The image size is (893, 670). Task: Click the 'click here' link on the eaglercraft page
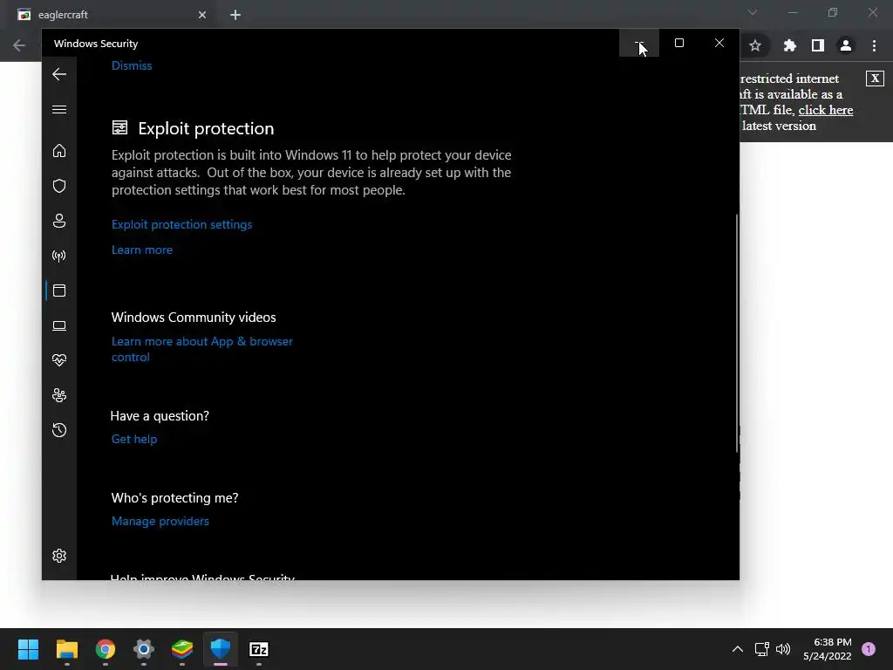pos(826,110)
